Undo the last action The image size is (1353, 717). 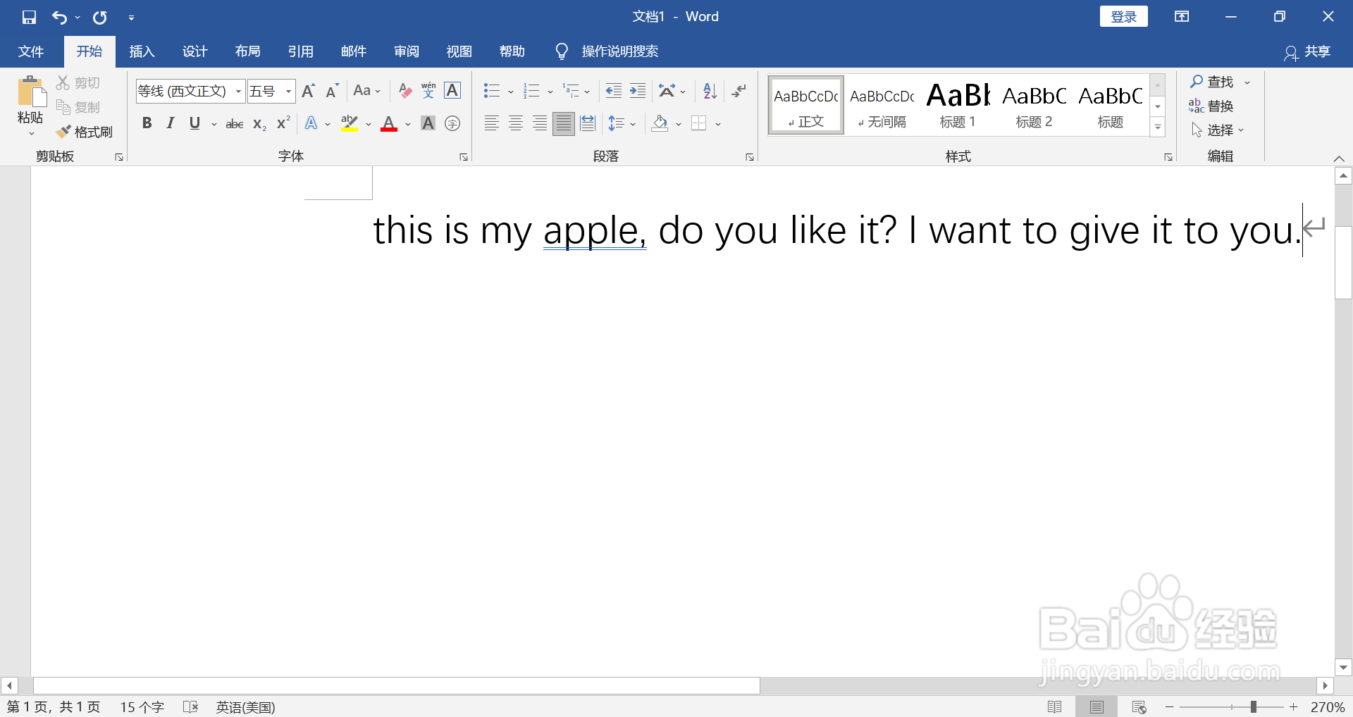[59, 17]
